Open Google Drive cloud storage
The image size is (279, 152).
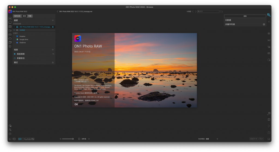pos(24,40)
